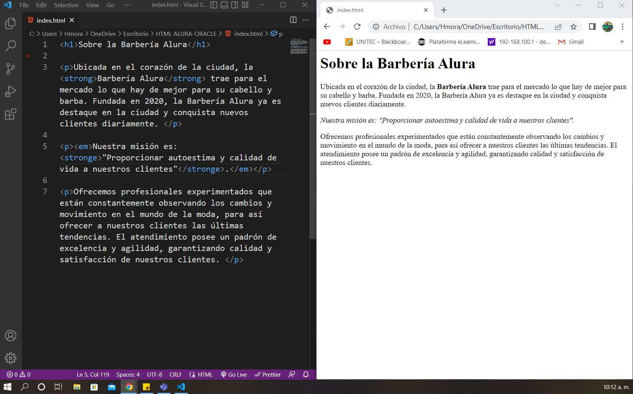Open the errors and warnings status indicator

pos(18,374)
